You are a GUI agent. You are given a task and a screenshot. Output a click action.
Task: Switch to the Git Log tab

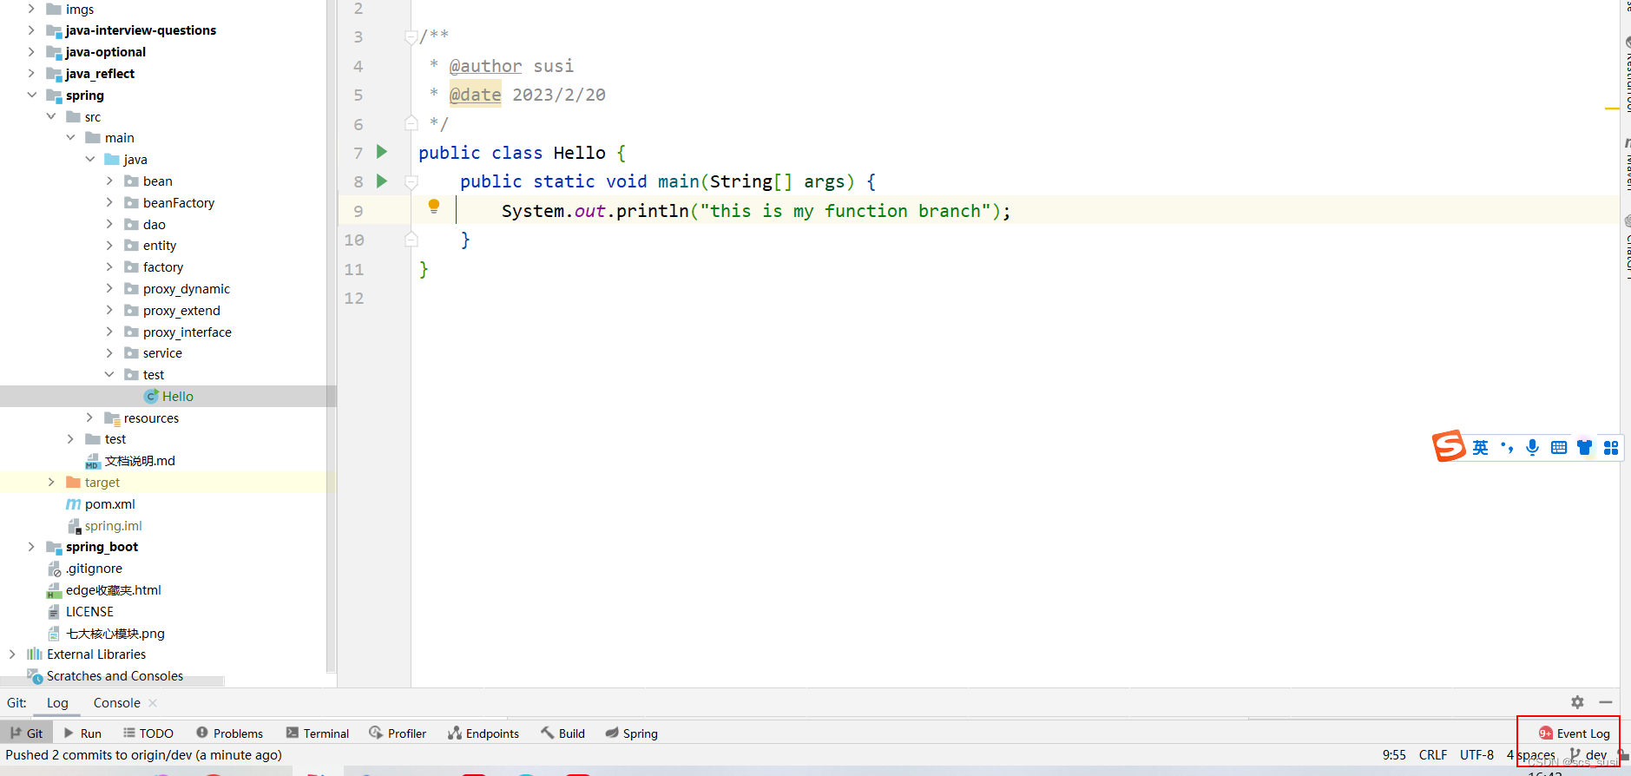coord(57,703)
